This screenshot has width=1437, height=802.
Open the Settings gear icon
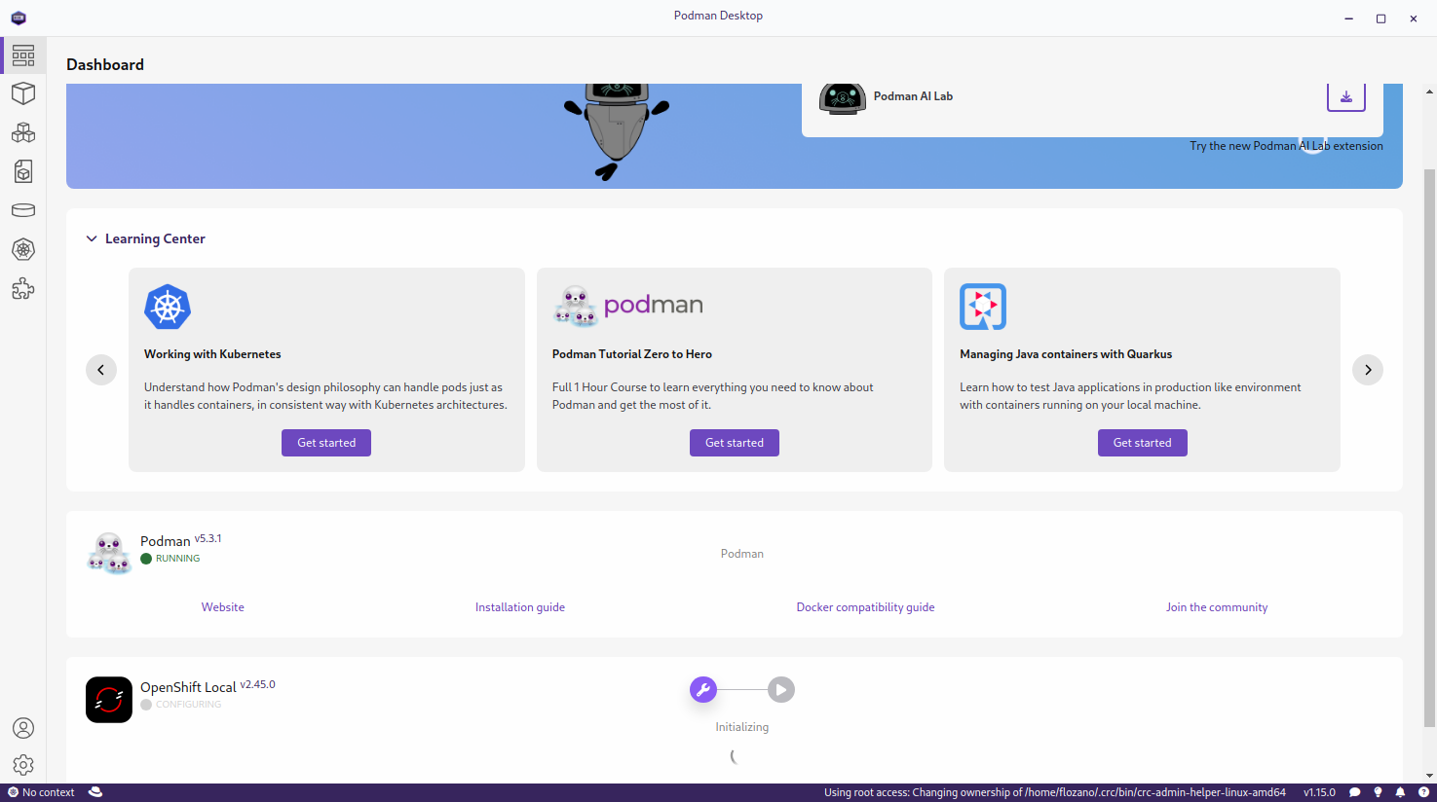[x=23, y=765]
